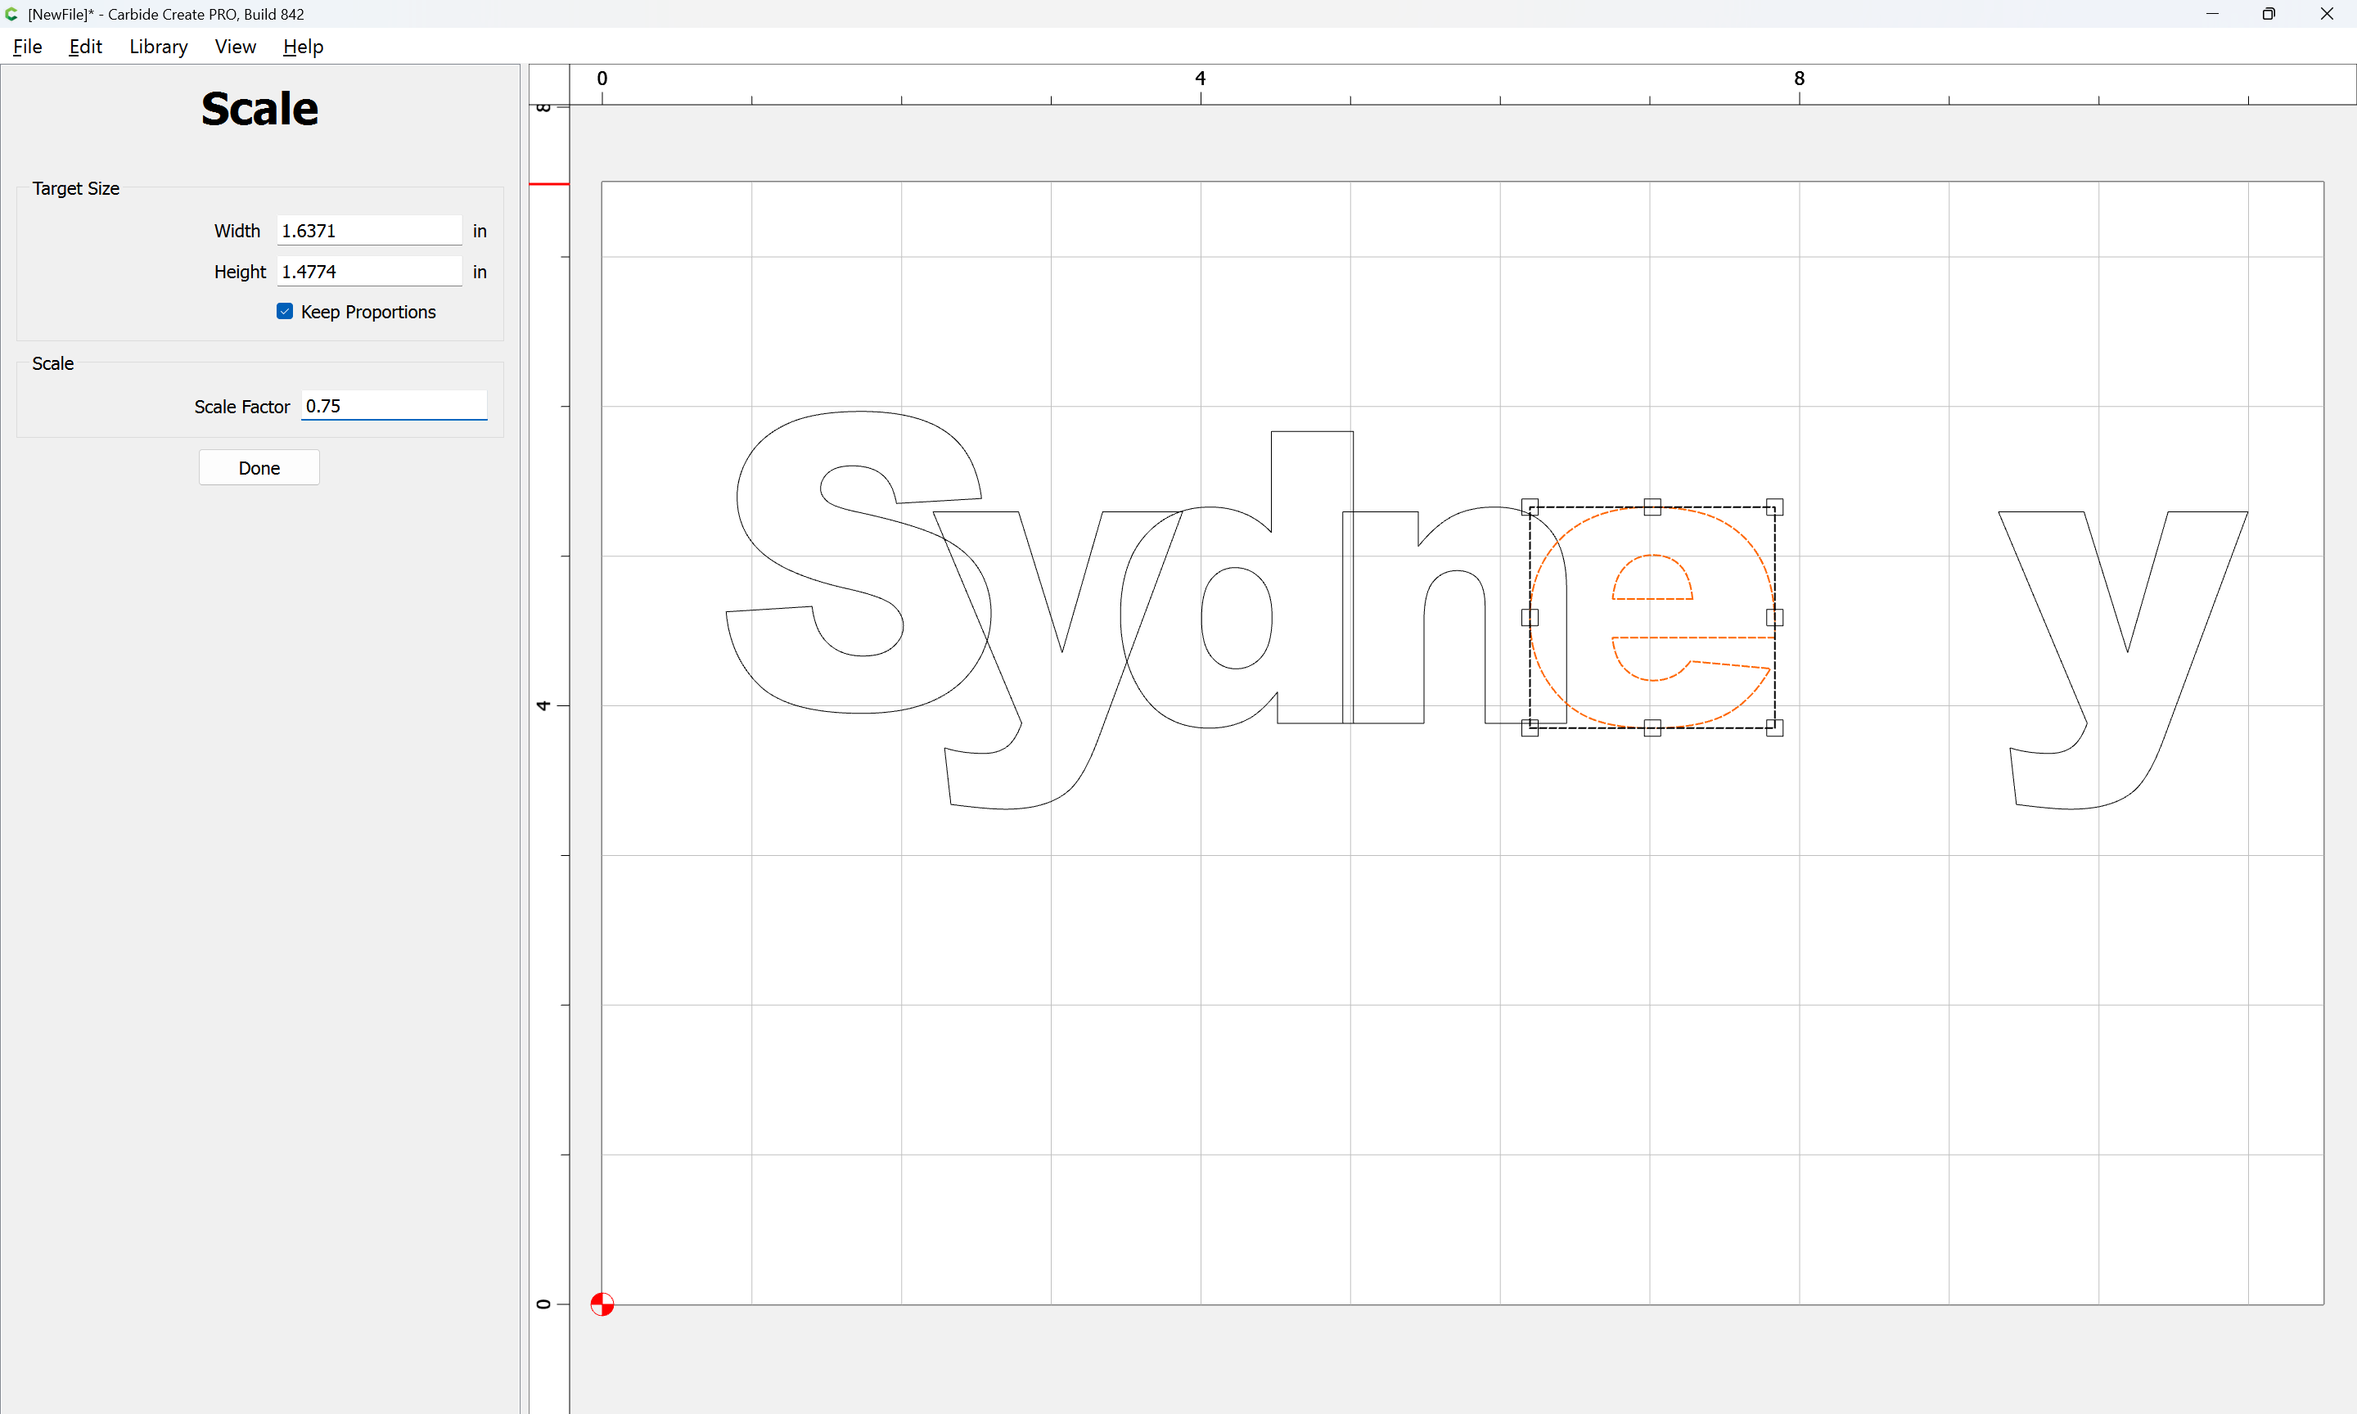Click top-left selection handle of letter e
This screenshot has width=2357, height=1414.
[x=1529, y=507]
